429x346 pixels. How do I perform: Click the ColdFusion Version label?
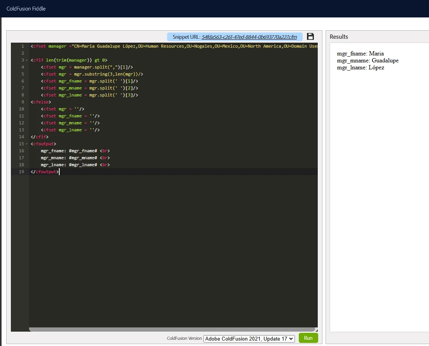[184, 338]
